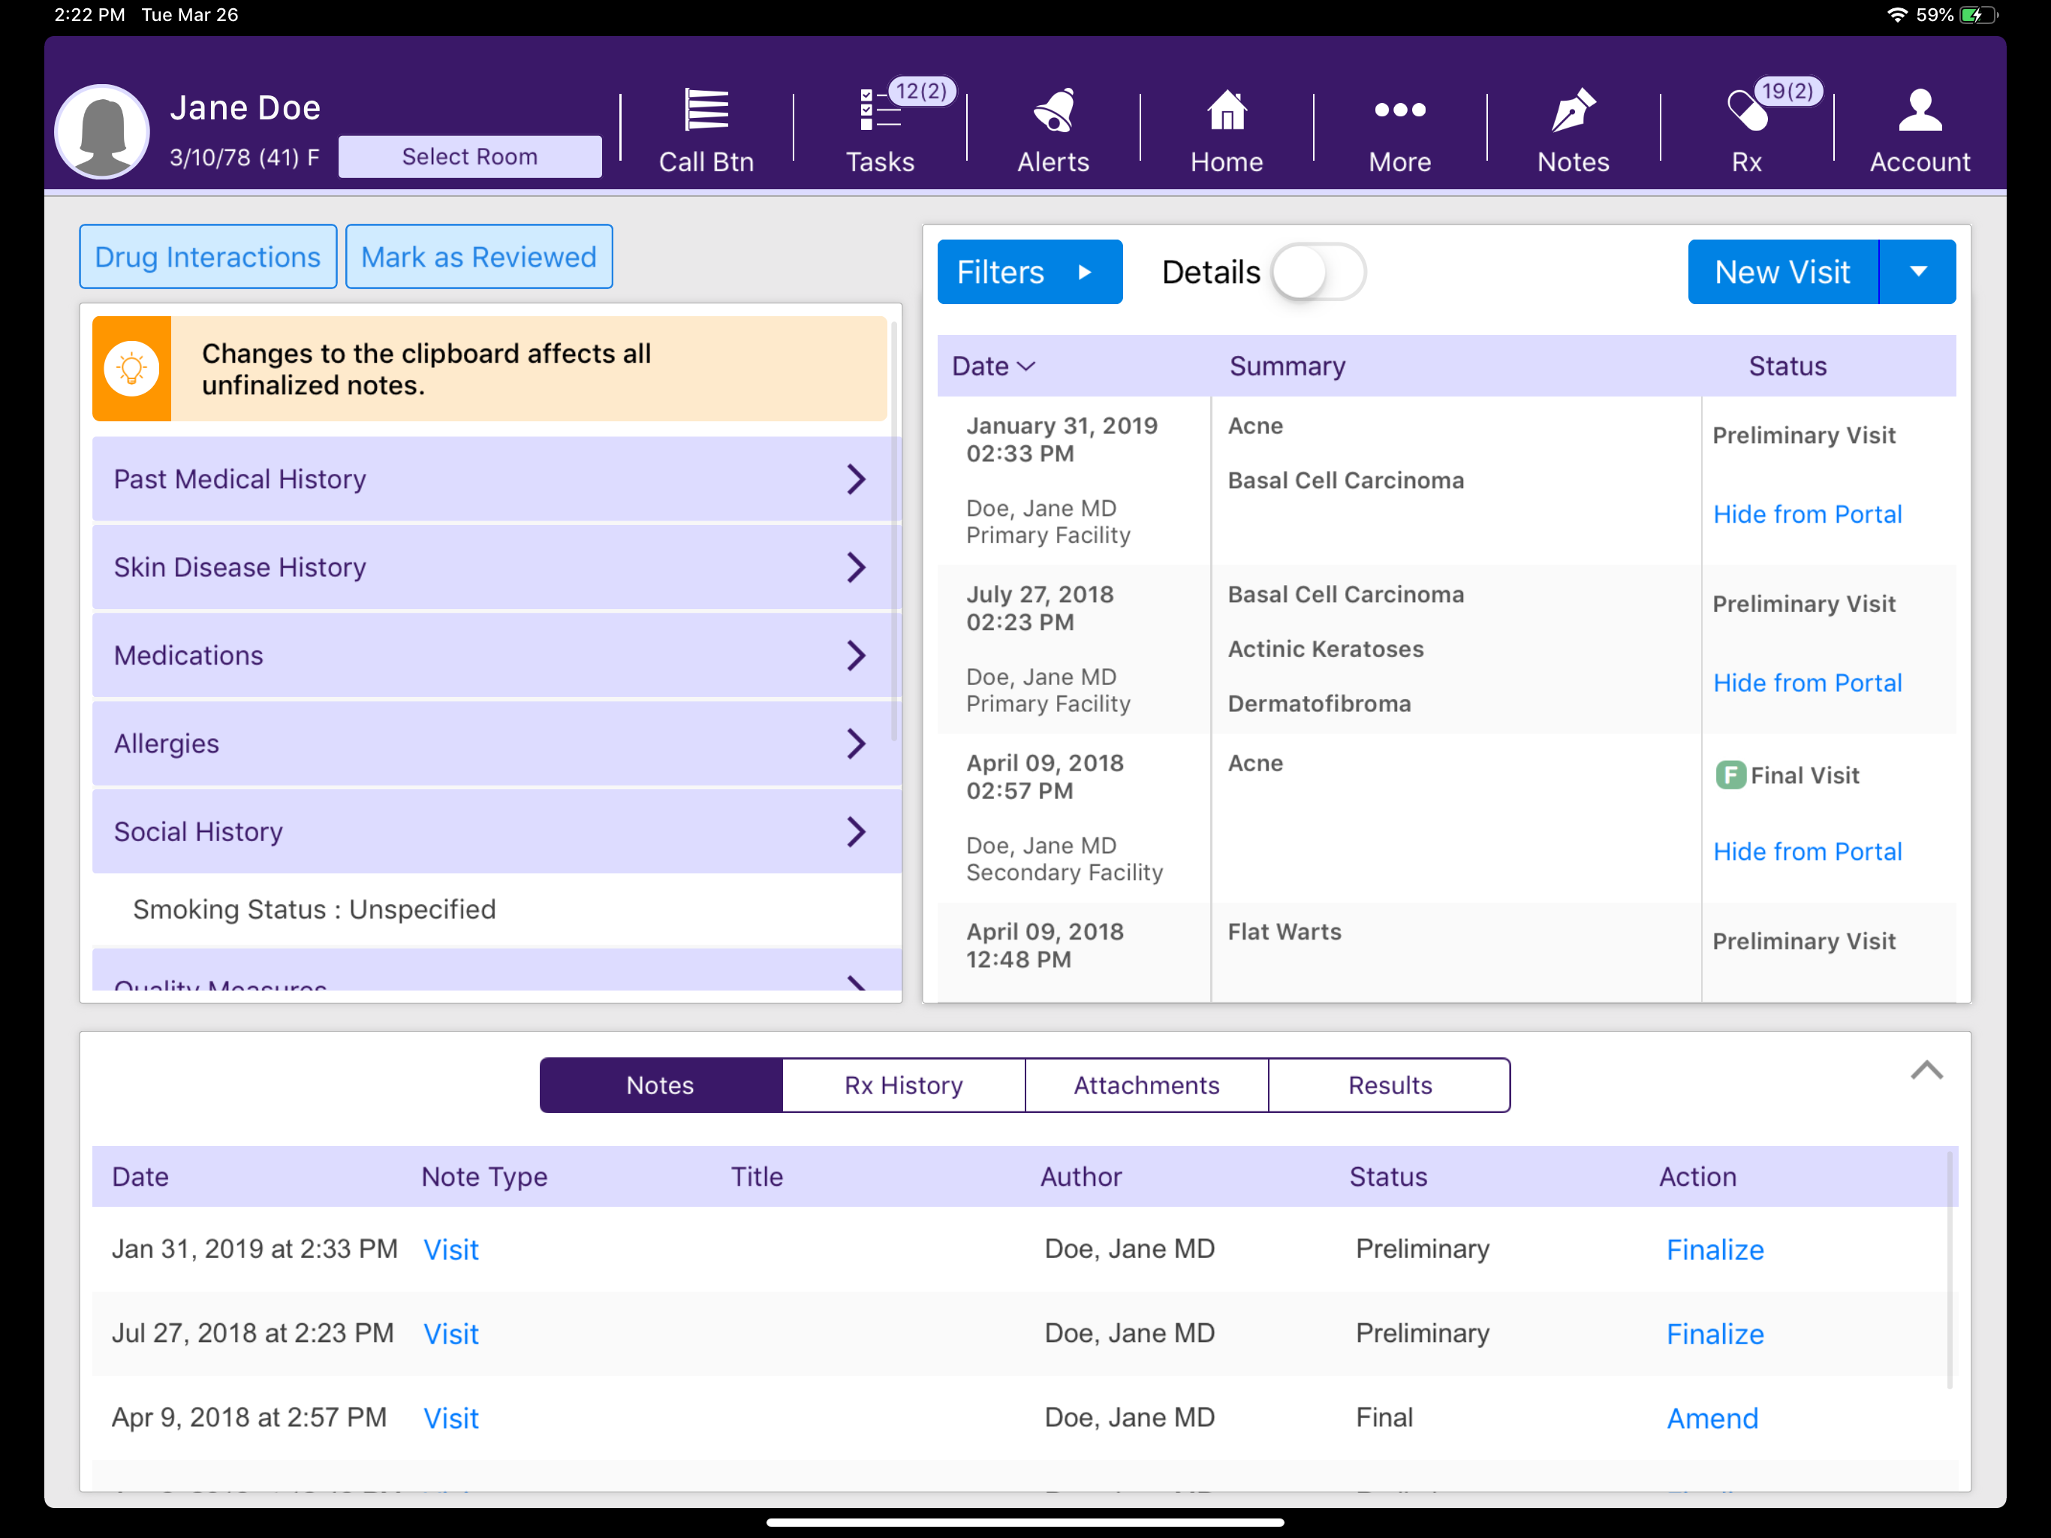Screen dimensions: 2051x1538
Task: Collapse the bottom notes panel
Action: pyautogui.click(x=1926, y=1072)
